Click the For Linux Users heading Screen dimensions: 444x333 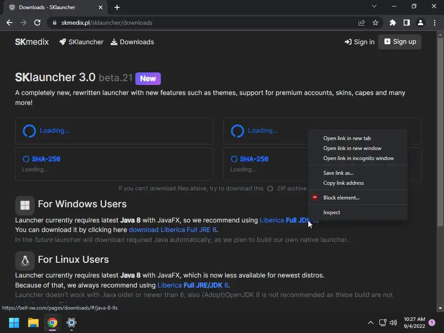point(73,260)
